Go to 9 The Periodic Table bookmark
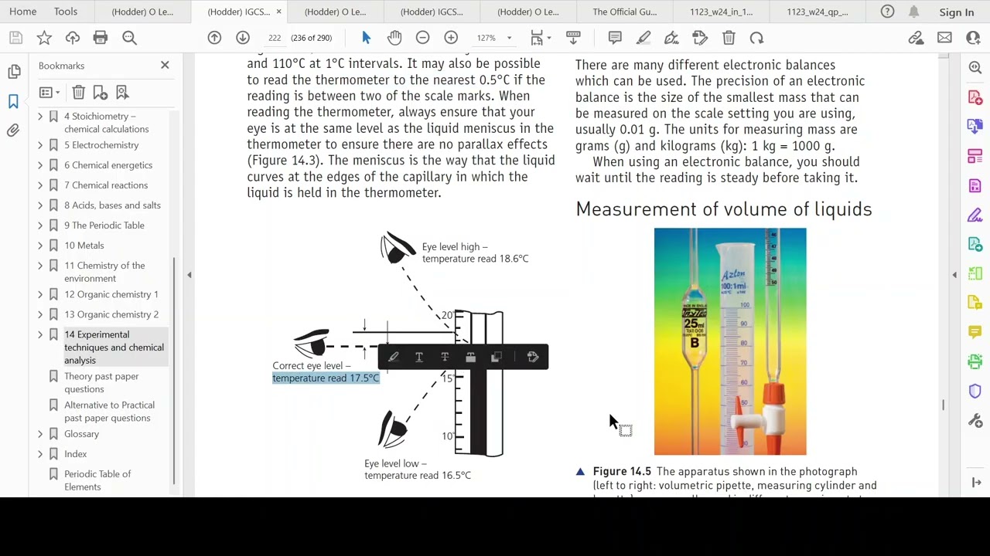Image resolution: width=990 pixels, height=556 pixels. pyautogui.click(x=104, y=225)
